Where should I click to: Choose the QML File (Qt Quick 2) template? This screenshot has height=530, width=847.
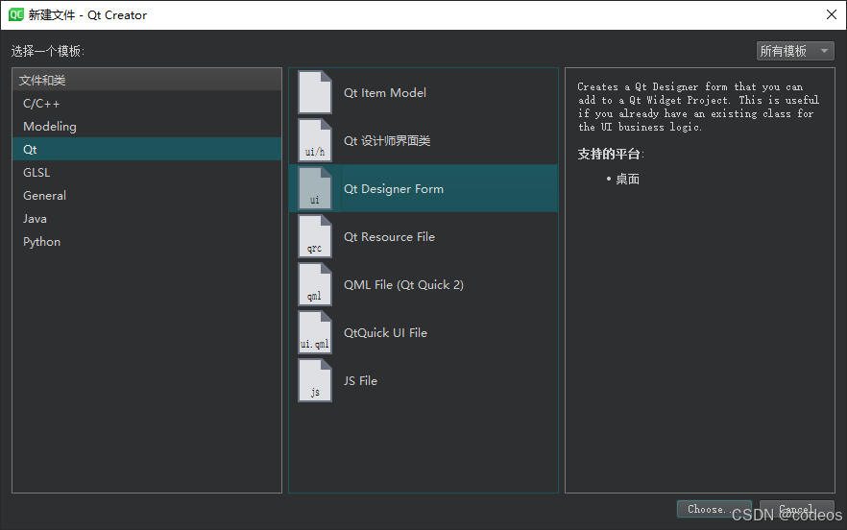[x=423, y=285]
